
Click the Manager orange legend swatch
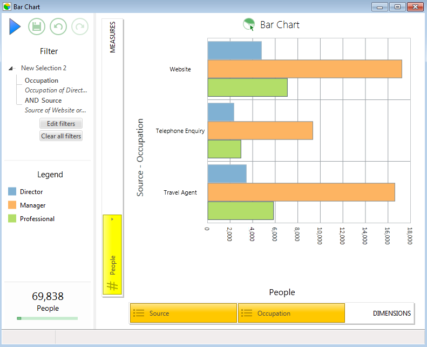(12, 205)
